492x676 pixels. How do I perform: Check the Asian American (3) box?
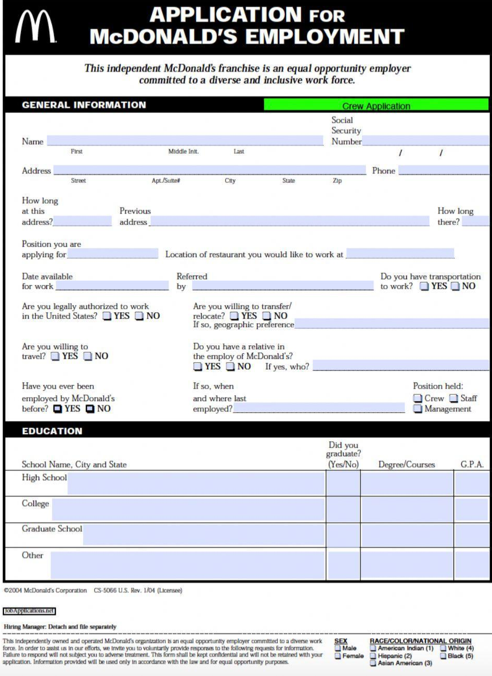(373, 663)
